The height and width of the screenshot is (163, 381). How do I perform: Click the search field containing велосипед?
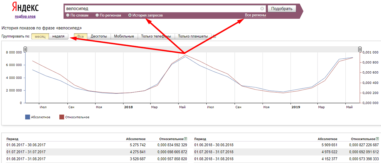pos(162,9)
